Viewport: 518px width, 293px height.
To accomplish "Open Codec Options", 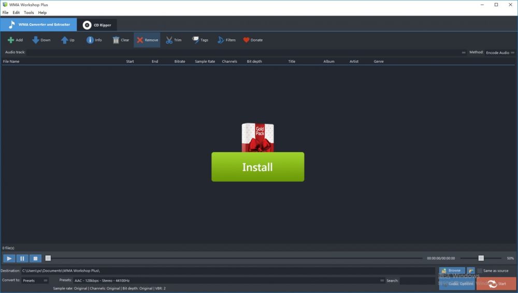I will click(457, 283).
